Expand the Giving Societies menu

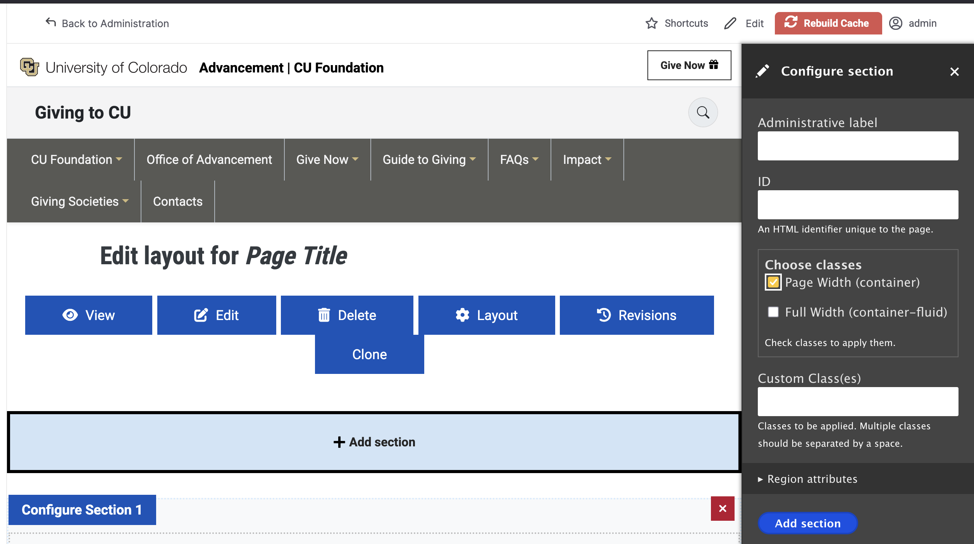pos(79,201)
